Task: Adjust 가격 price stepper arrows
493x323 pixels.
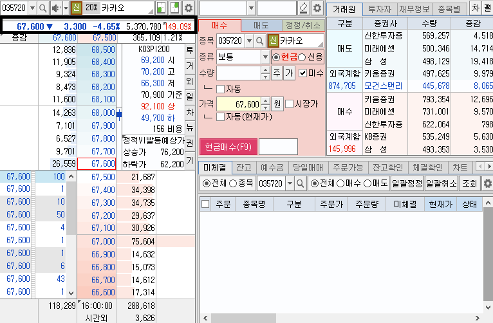Action: (x=266, y=104)
